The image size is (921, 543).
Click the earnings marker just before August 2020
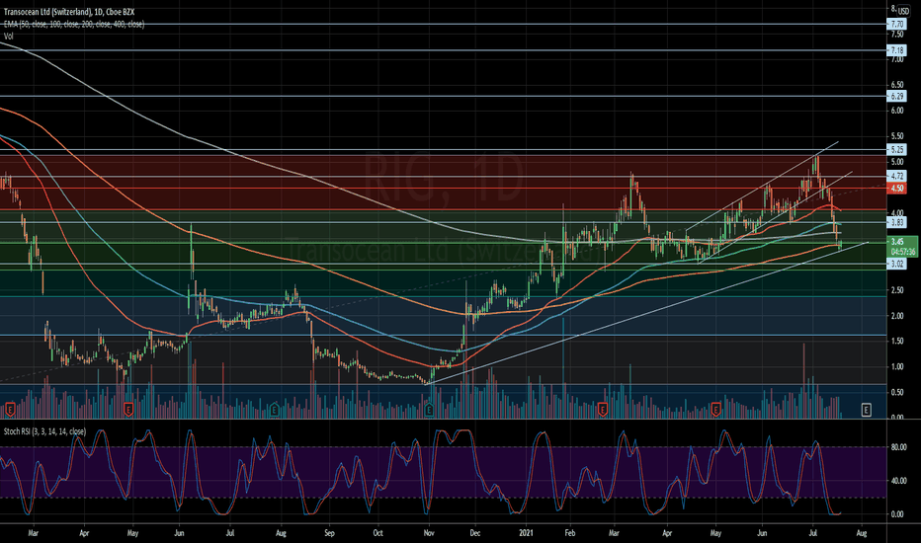coord(274,409)
